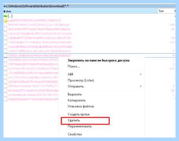
Task: Choose Просмотр (Lister) from the context menu
Action: coord(81,80)
